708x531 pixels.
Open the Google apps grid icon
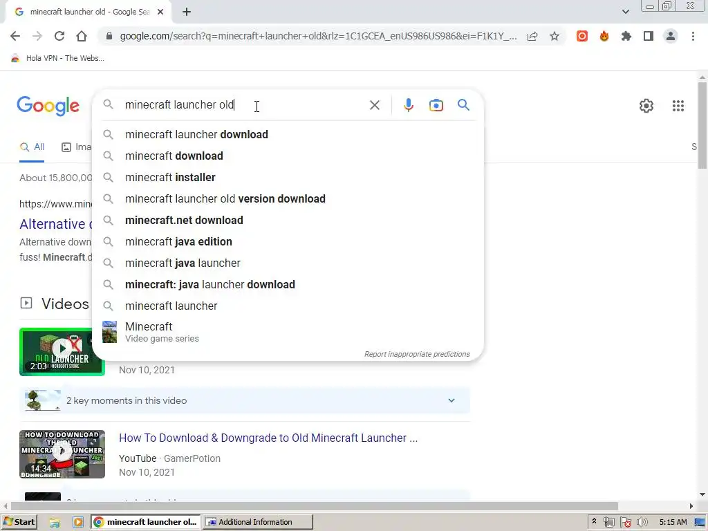point(678,106)
